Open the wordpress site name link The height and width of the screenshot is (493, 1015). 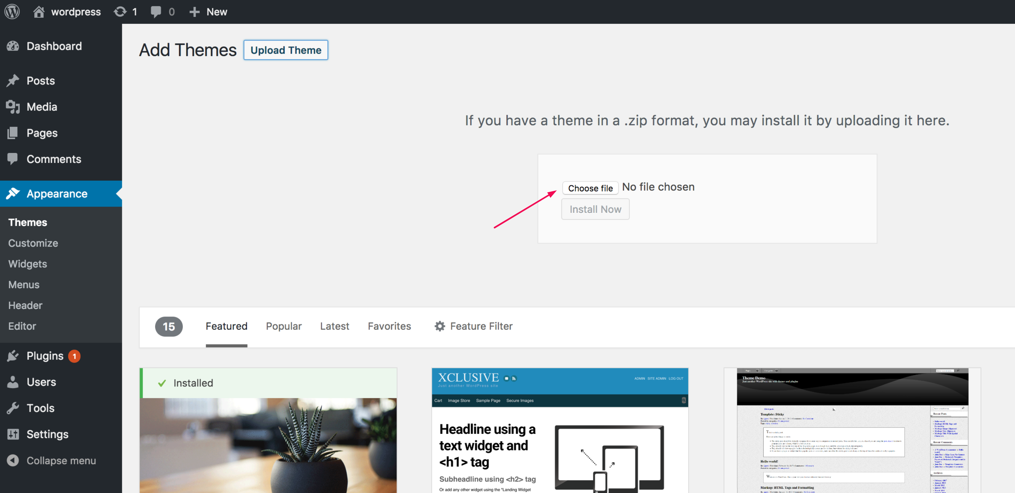tap(75, 12)
